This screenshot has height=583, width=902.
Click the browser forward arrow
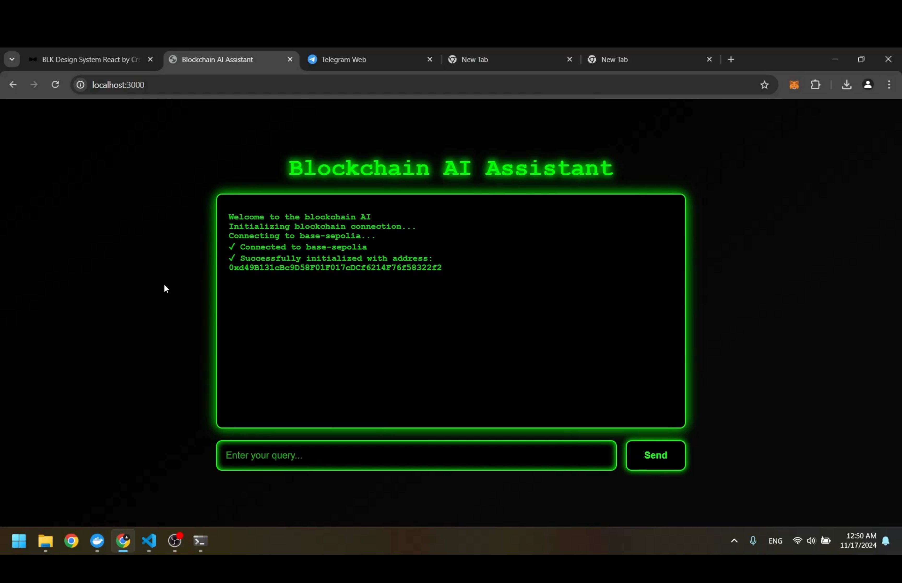click(34, 85)
